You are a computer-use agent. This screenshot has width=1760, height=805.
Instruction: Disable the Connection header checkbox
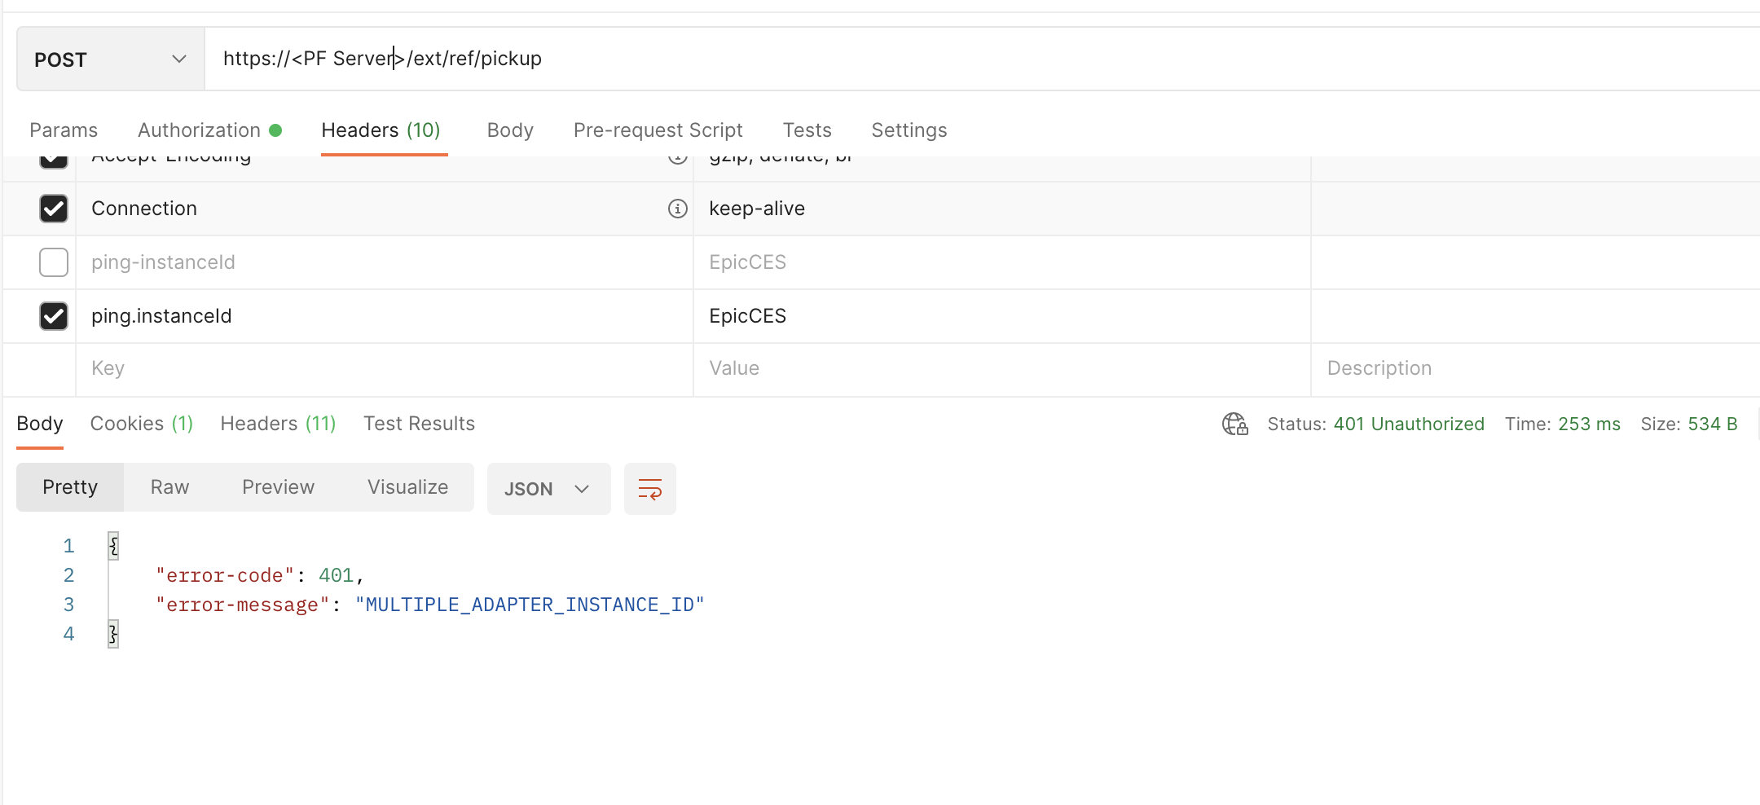click(53, 209)
